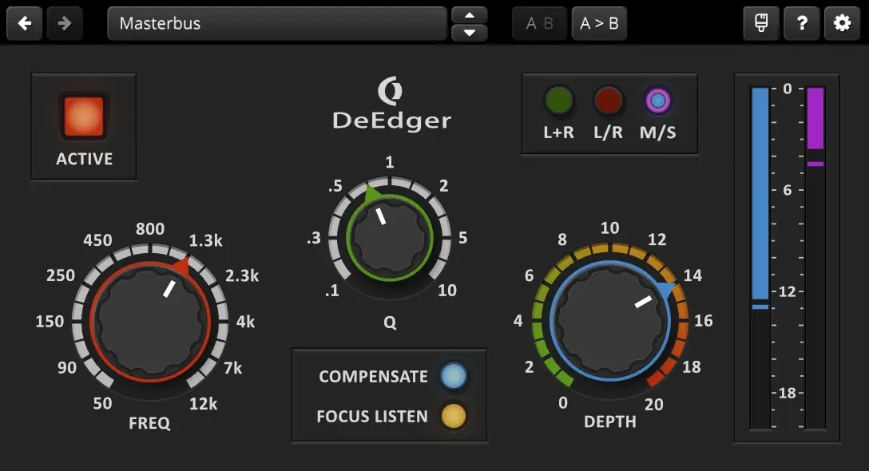Click the A > B copy button
This screenshot has width=869, height=471.
[x=599, y=23]
